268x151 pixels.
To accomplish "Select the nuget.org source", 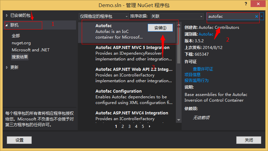I will 21,43.
